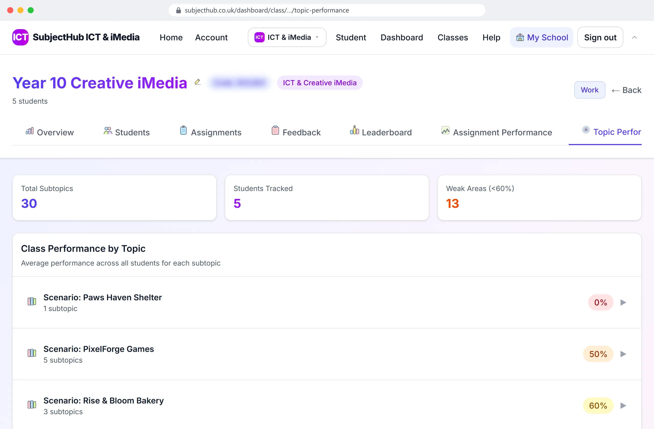This screenshot has height=429, width=654.
Task: Click the browser address bar
Action: (327, 10)
